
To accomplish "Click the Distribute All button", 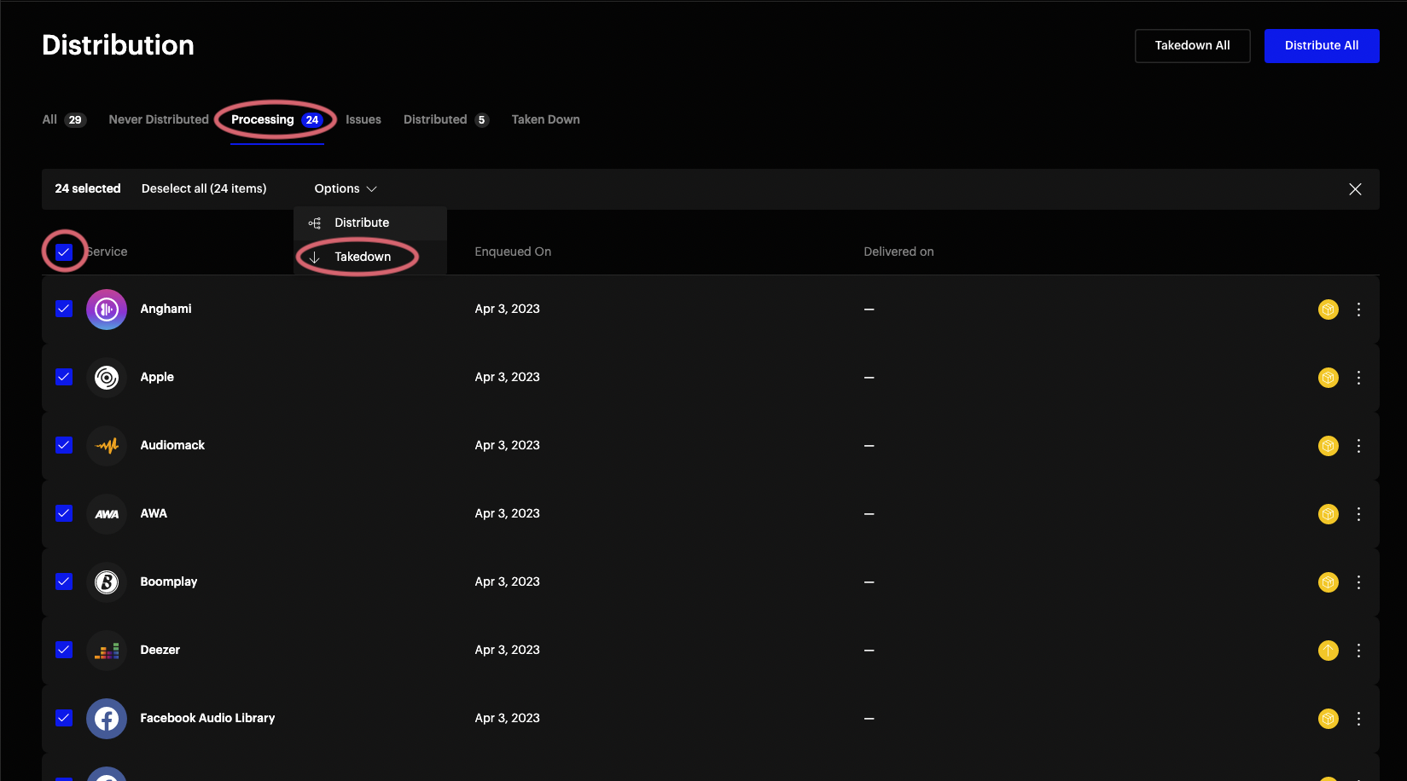I will click(x=1322, y=46).
